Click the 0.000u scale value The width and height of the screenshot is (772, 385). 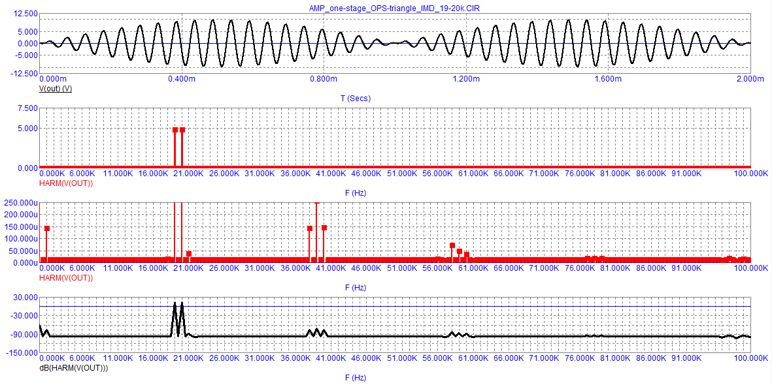tap(25, 262)
